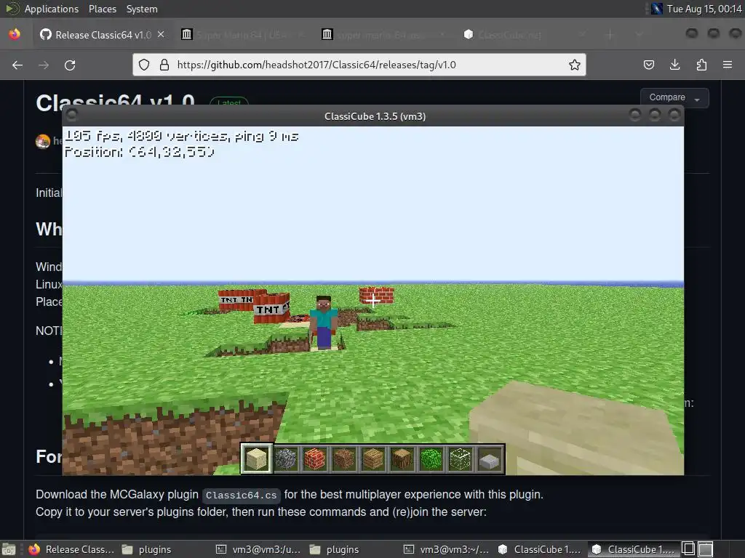The width and height of the screenshot is (745, 558).
Task: Open the tracking protection shield icon
Action: (144, 65)
